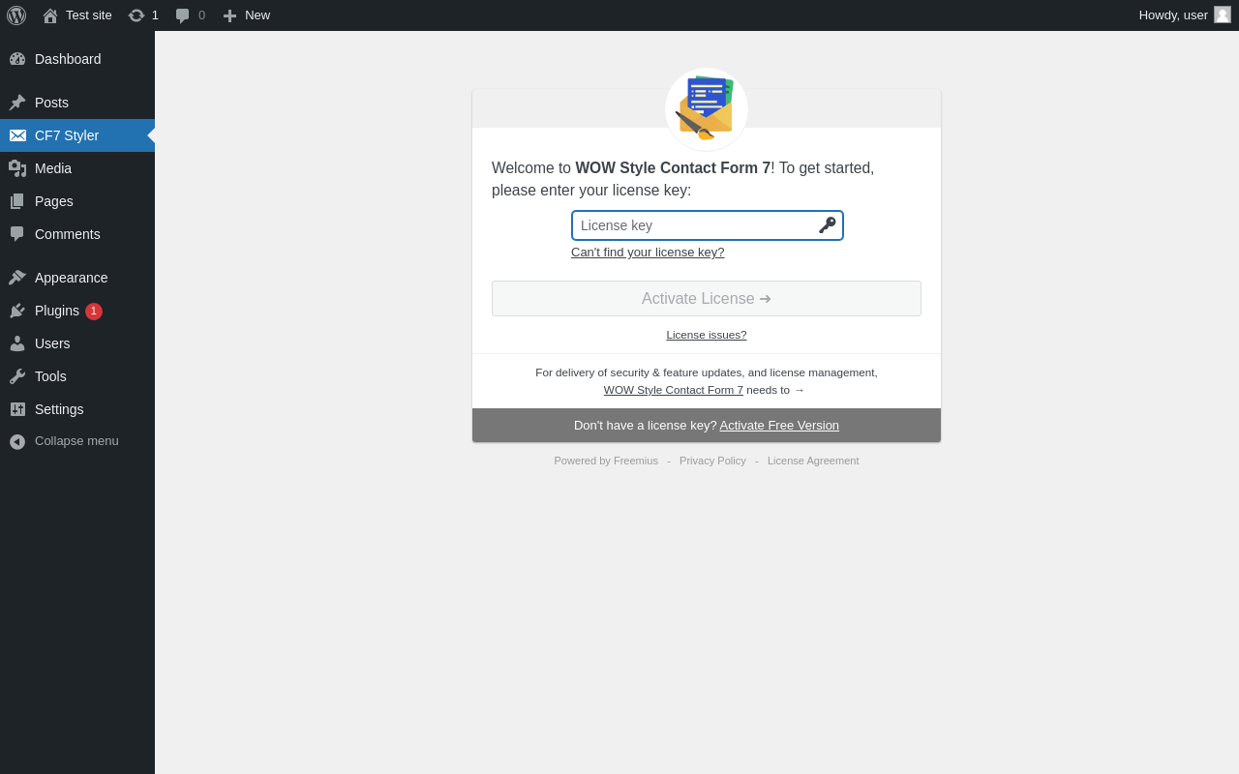Click the Pages icon in sidebar
Viewport: 1239px width, 774px height.
pyautogui.click(x=17, y=201)
